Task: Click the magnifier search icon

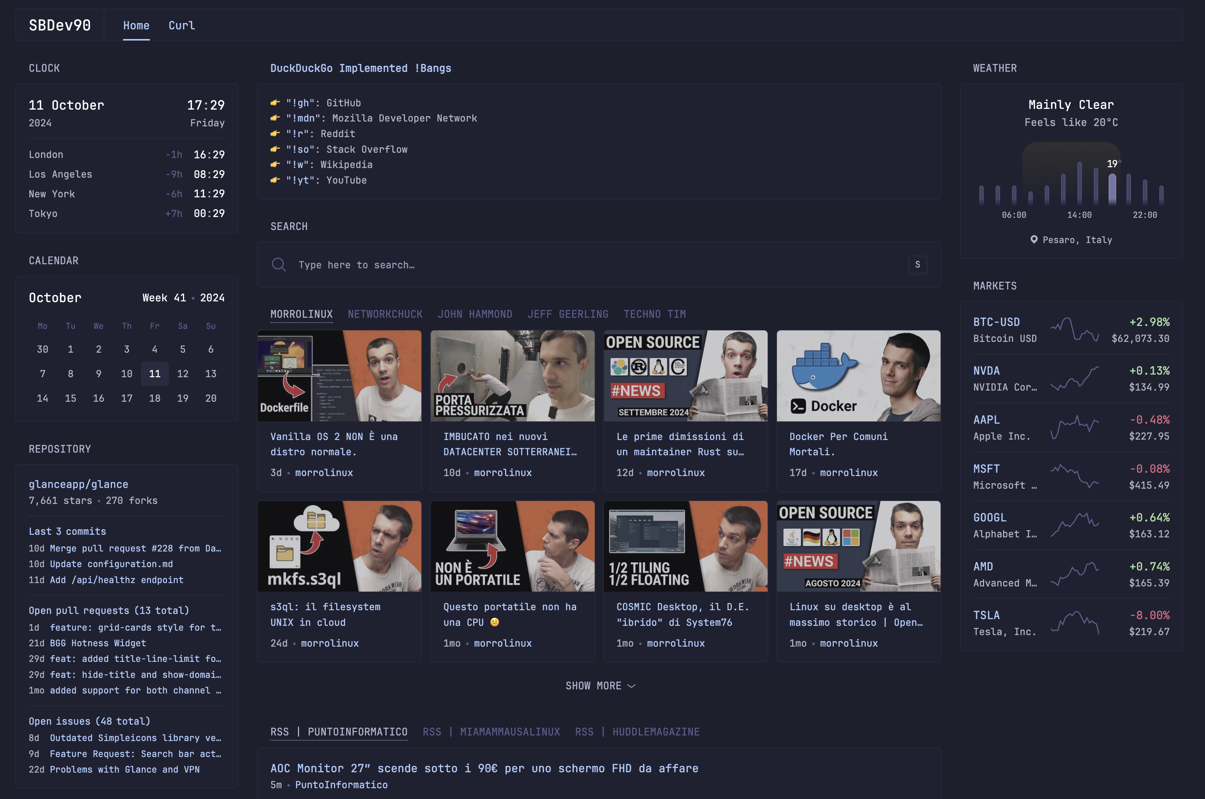Action: coord(279,265)
